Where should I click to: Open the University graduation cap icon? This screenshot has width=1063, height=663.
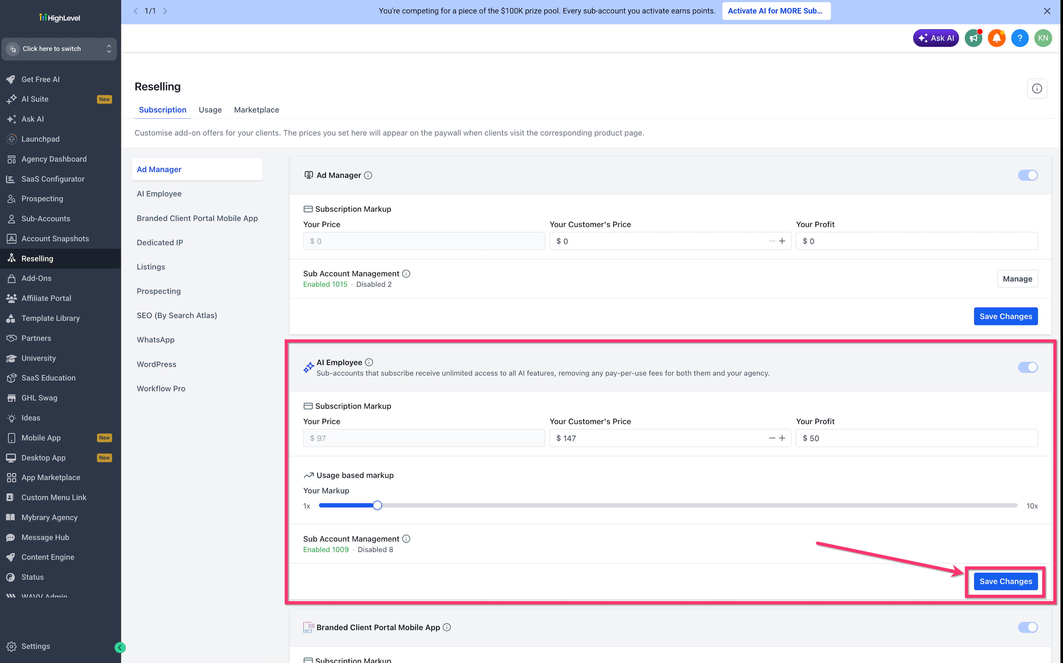(11, 358)
